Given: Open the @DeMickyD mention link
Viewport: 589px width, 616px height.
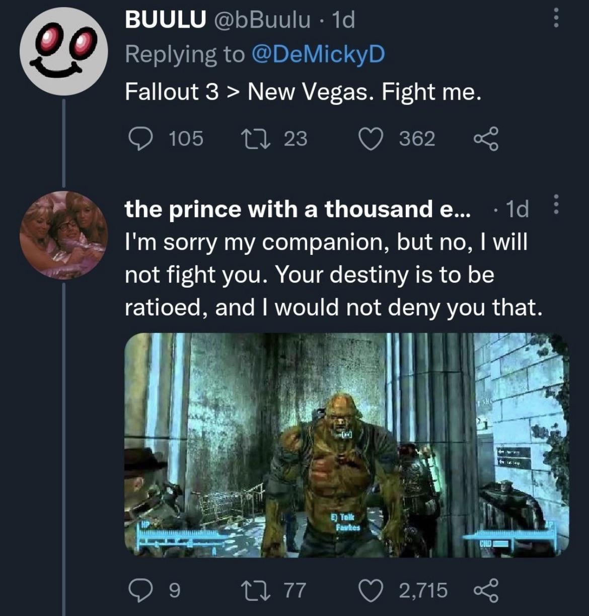Looking at the screenshot, I should [317, 54].
